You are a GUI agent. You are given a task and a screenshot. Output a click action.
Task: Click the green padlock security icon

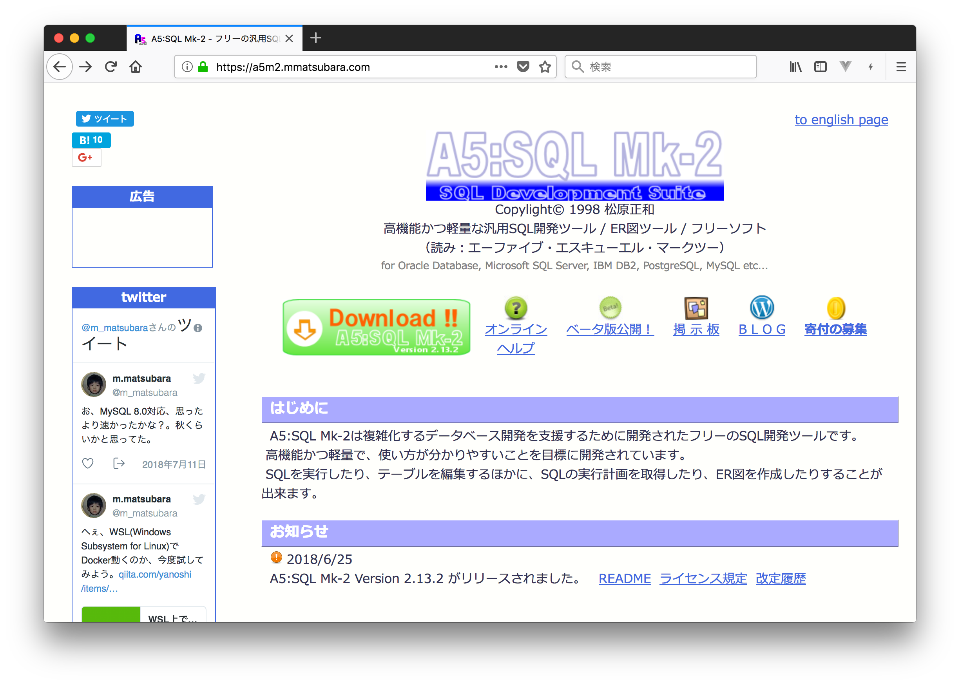coord(203,67)
